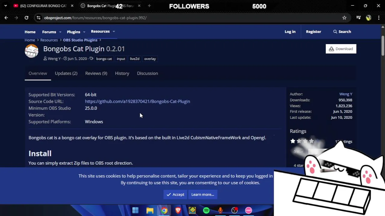Close the Bongobs Cat Plugin tab
This screenshot has width=385, height=216.
click(x=139, y=6)
